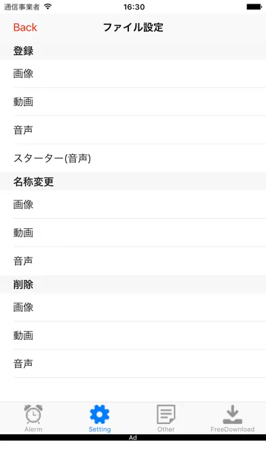266x473 pixels.
Task: Open 動画 under 登録 section
Action: (x=133, y=102)
